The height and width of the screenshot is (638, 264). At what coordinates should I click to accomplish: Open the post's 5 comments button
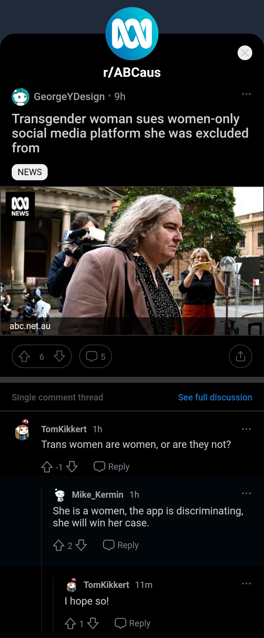[95, 356]
